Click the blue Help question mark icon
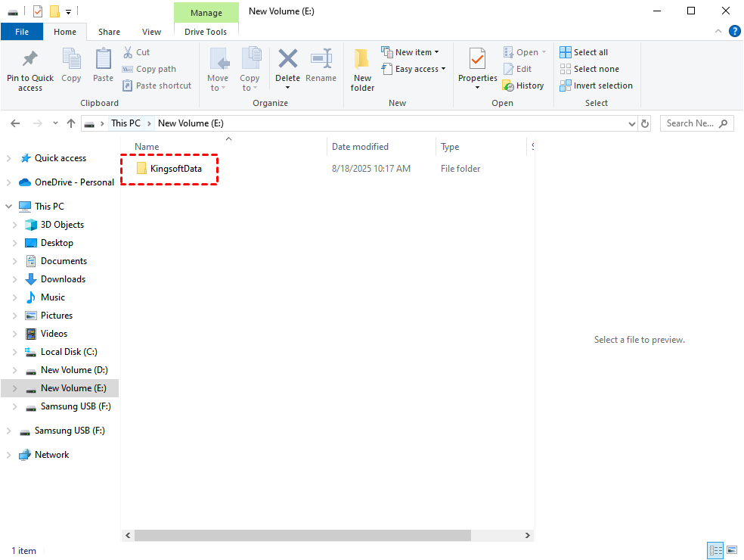The height and width of the screenshot is (560, 744). point(734,32)
